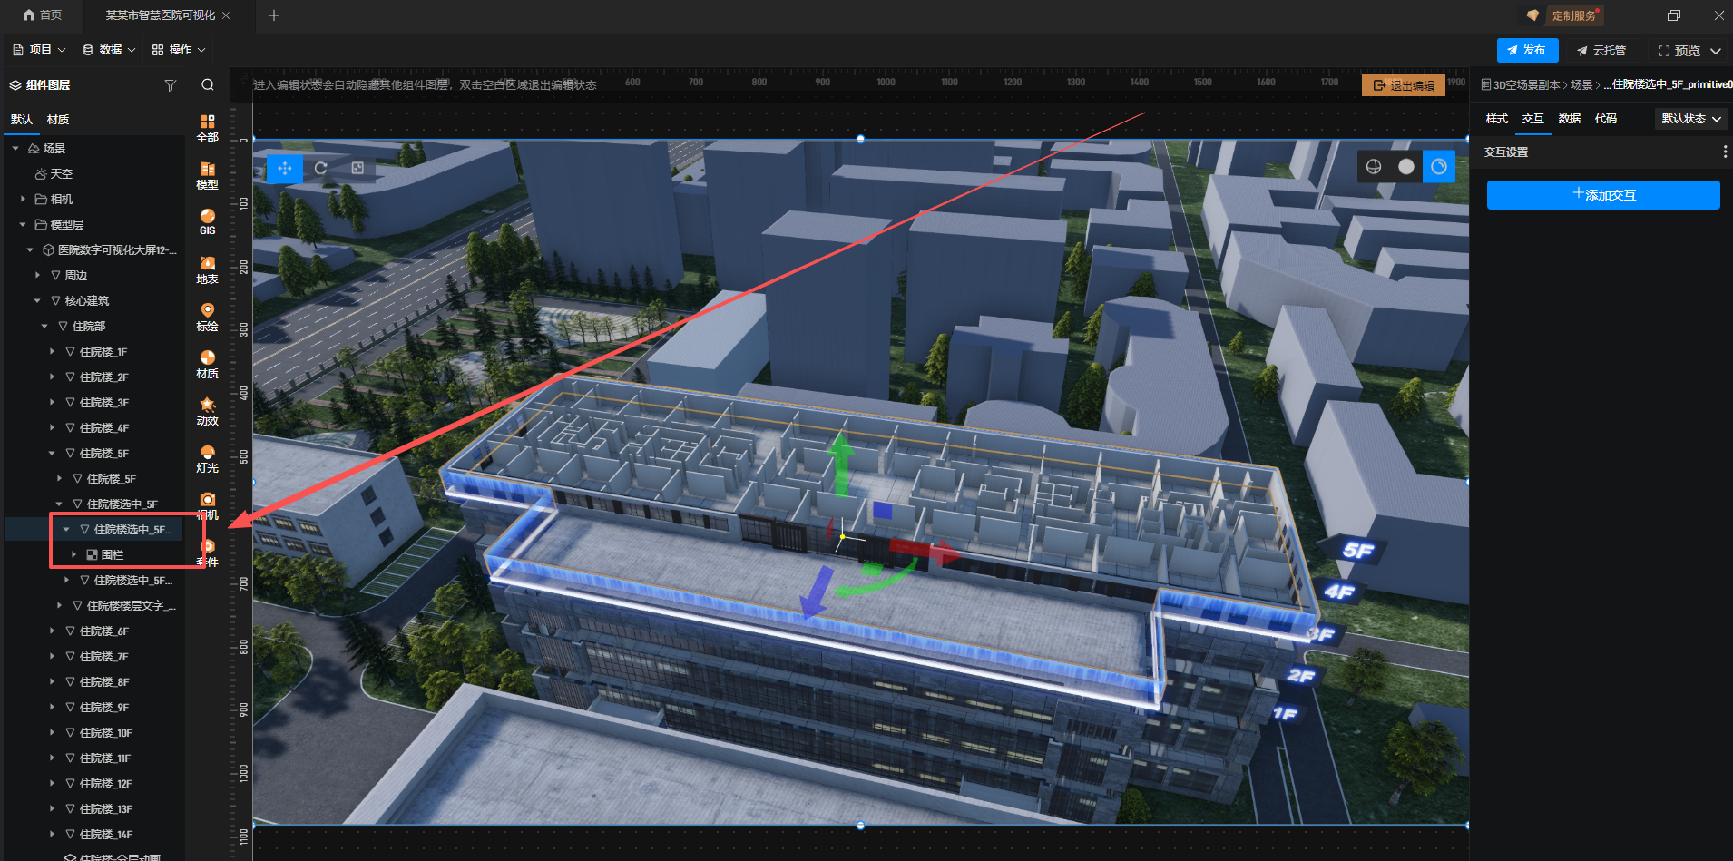Click the 退出编辑 button
This screenshot has width=1733, height=861.
pyautogui.click(x=1403, y=85)
